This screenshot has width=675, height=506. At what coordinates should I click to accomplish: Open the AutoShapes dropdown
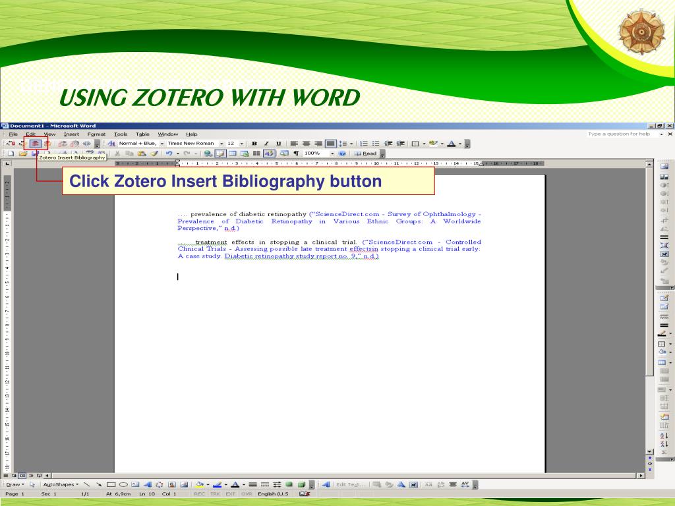coord(61,484)
